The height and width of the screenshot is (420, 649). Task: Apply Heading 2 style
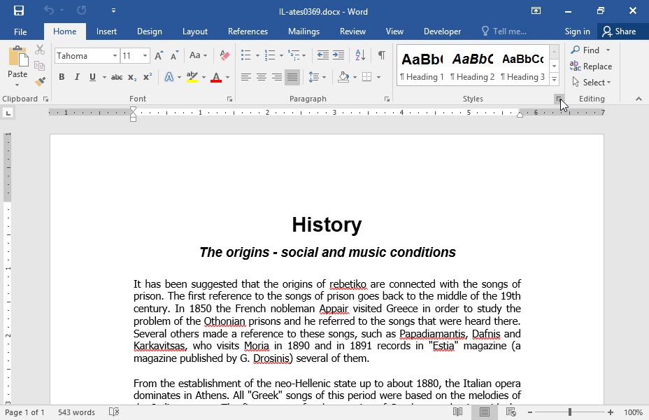473,65
